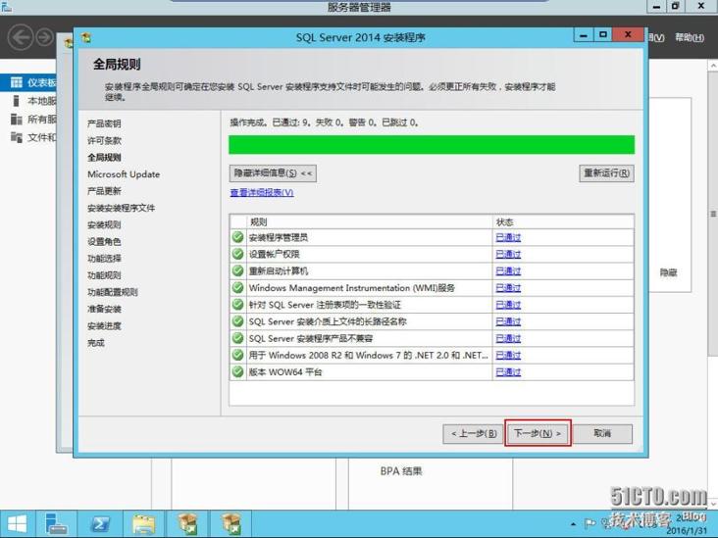This screenshot has width=718, height=538.
Task: Click green check icon for WMI 服务 row
Action: [x=237, y=288]
